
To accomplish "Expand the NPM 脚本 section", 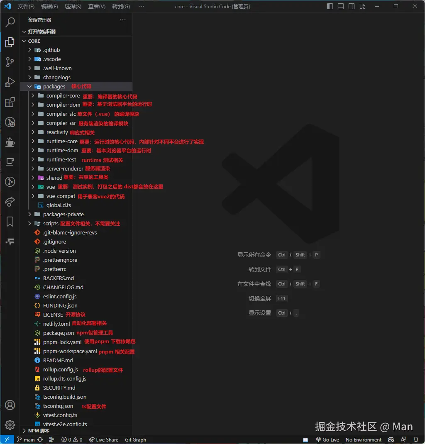I will point(76,431).
